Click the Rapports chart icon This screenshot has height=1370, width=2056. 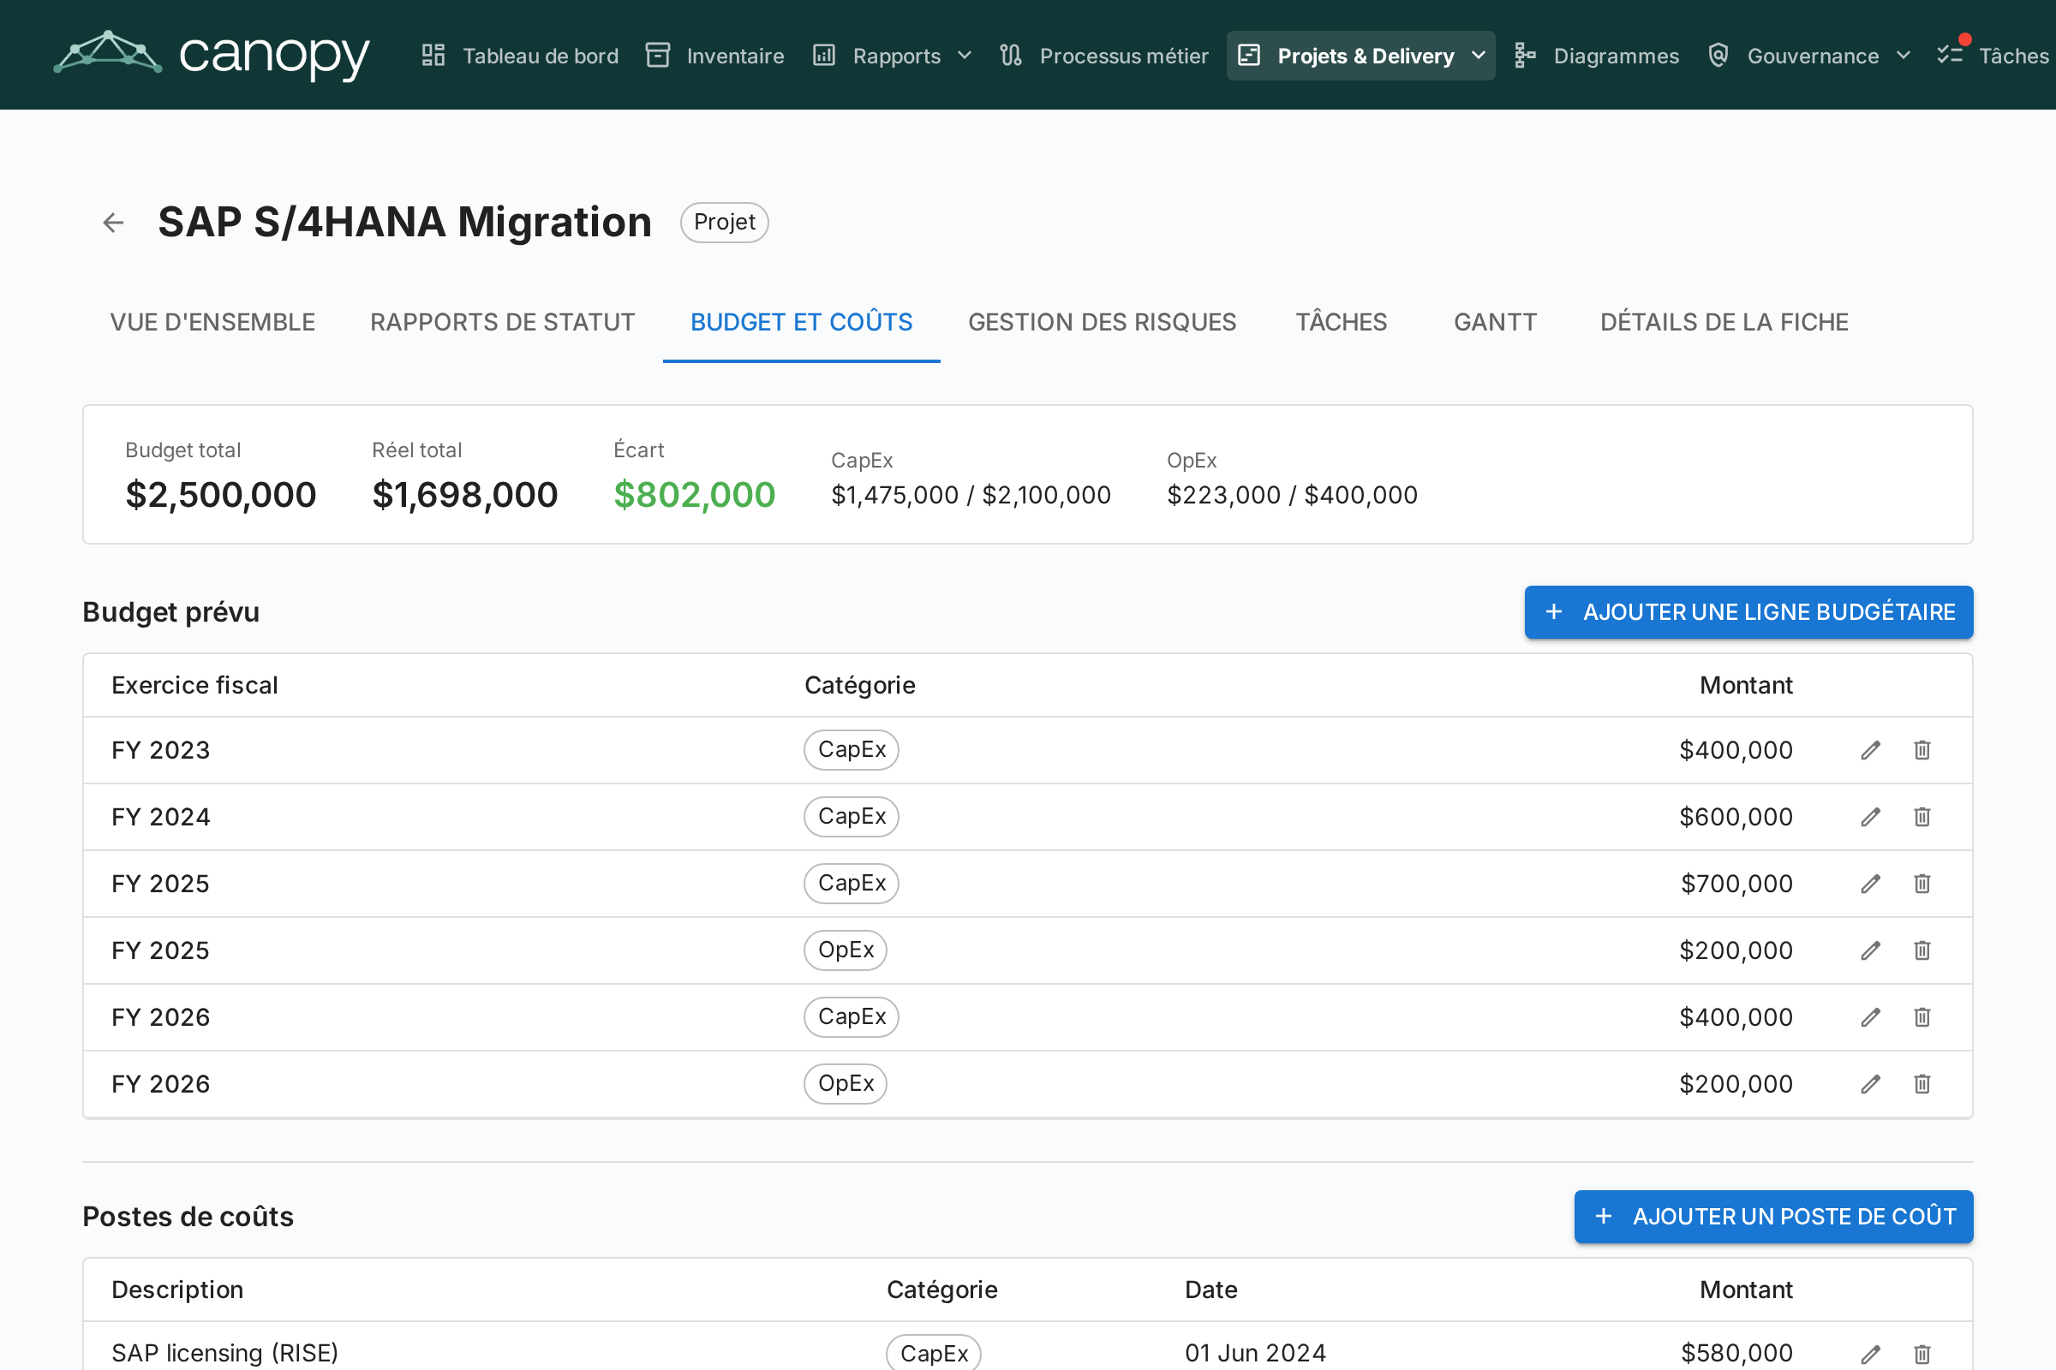[824, 55]
